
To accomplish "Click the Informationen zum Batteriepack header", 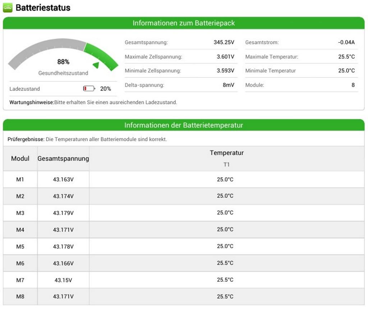I will 184,23.
